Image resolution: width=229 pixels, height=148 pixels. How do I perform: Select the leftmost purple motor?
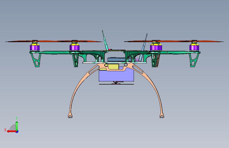tap(35, 48)
